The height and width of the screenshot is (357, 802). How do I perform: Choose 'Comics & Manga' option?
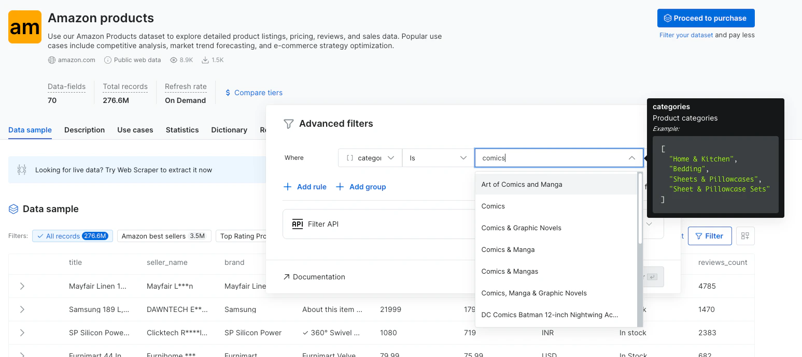pyautogui.click(x=556, y=249)
